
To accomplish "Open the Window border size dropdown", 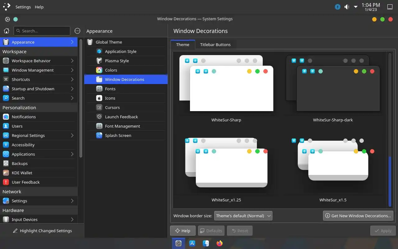I will coord(243,216).
